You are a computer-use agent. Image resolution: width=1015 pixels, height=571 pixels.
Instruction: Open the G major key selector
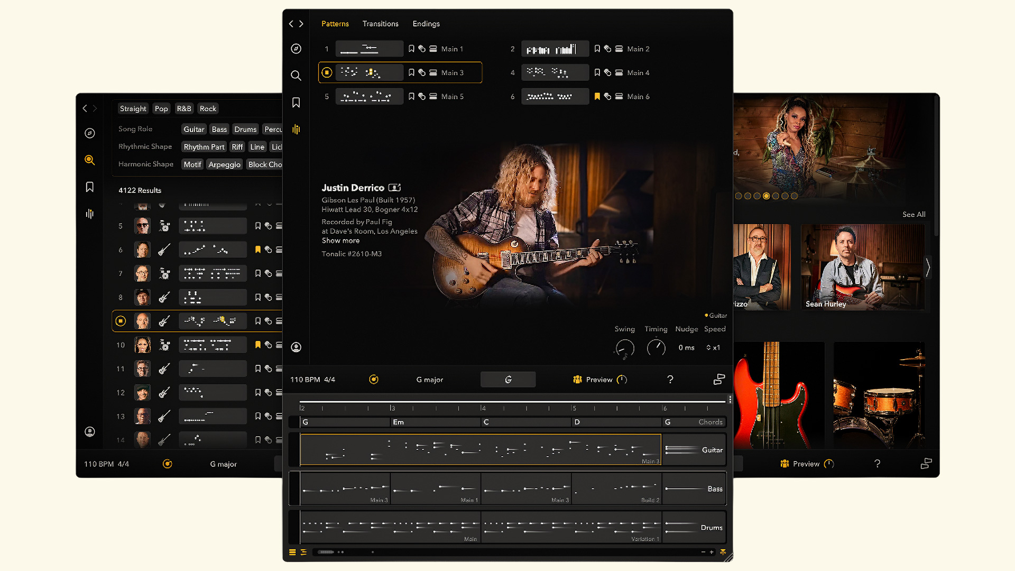(x=429, y=380)
